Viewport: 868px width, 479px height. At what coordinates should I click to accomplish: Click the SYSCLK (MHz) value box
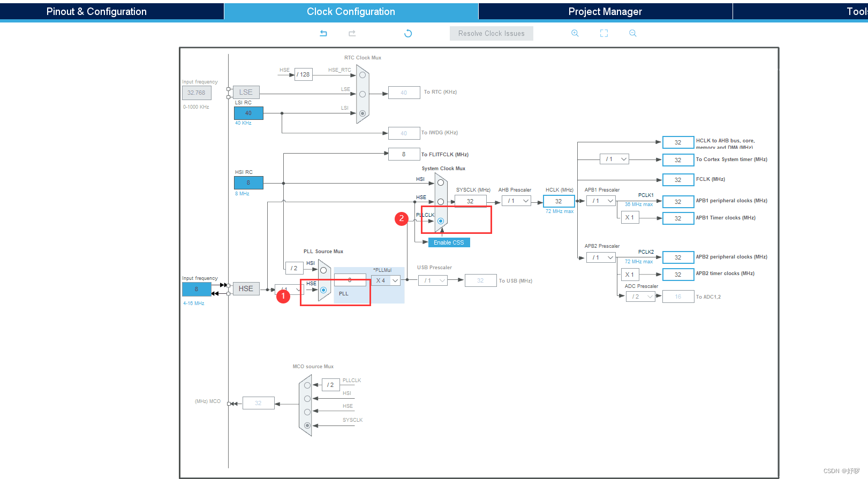coord(470,201)
